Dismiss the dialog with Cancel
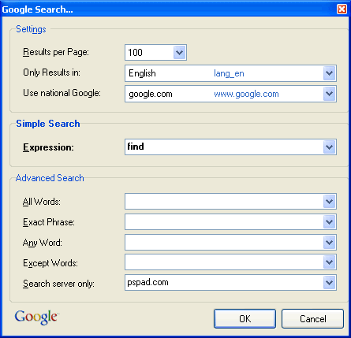This screenshot has width=351, height=338. 312,318
